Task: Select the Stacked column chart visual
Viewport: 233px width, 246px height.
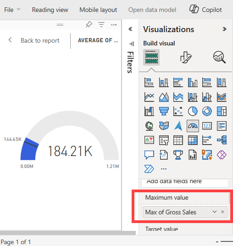Action: pos(164,82)
